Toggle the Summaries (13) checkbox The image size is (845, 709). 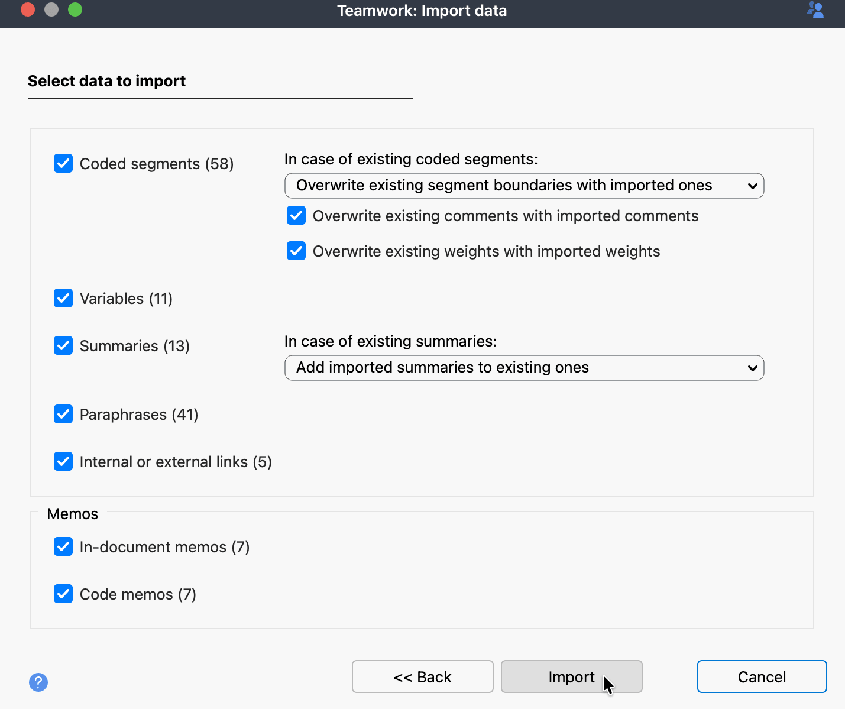point(63,345)
